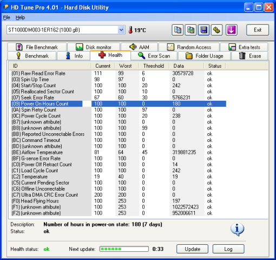Viewport: 276px width, 260px height.
Task: Open the AAM tab
Action: click(139, 47)
